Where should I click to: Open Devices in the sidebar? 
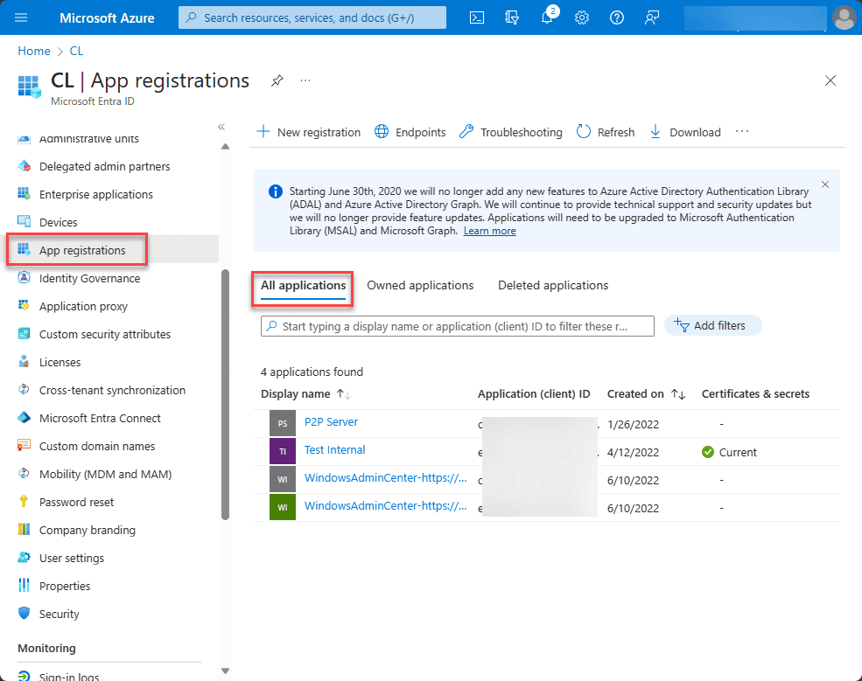pos(59,222)
